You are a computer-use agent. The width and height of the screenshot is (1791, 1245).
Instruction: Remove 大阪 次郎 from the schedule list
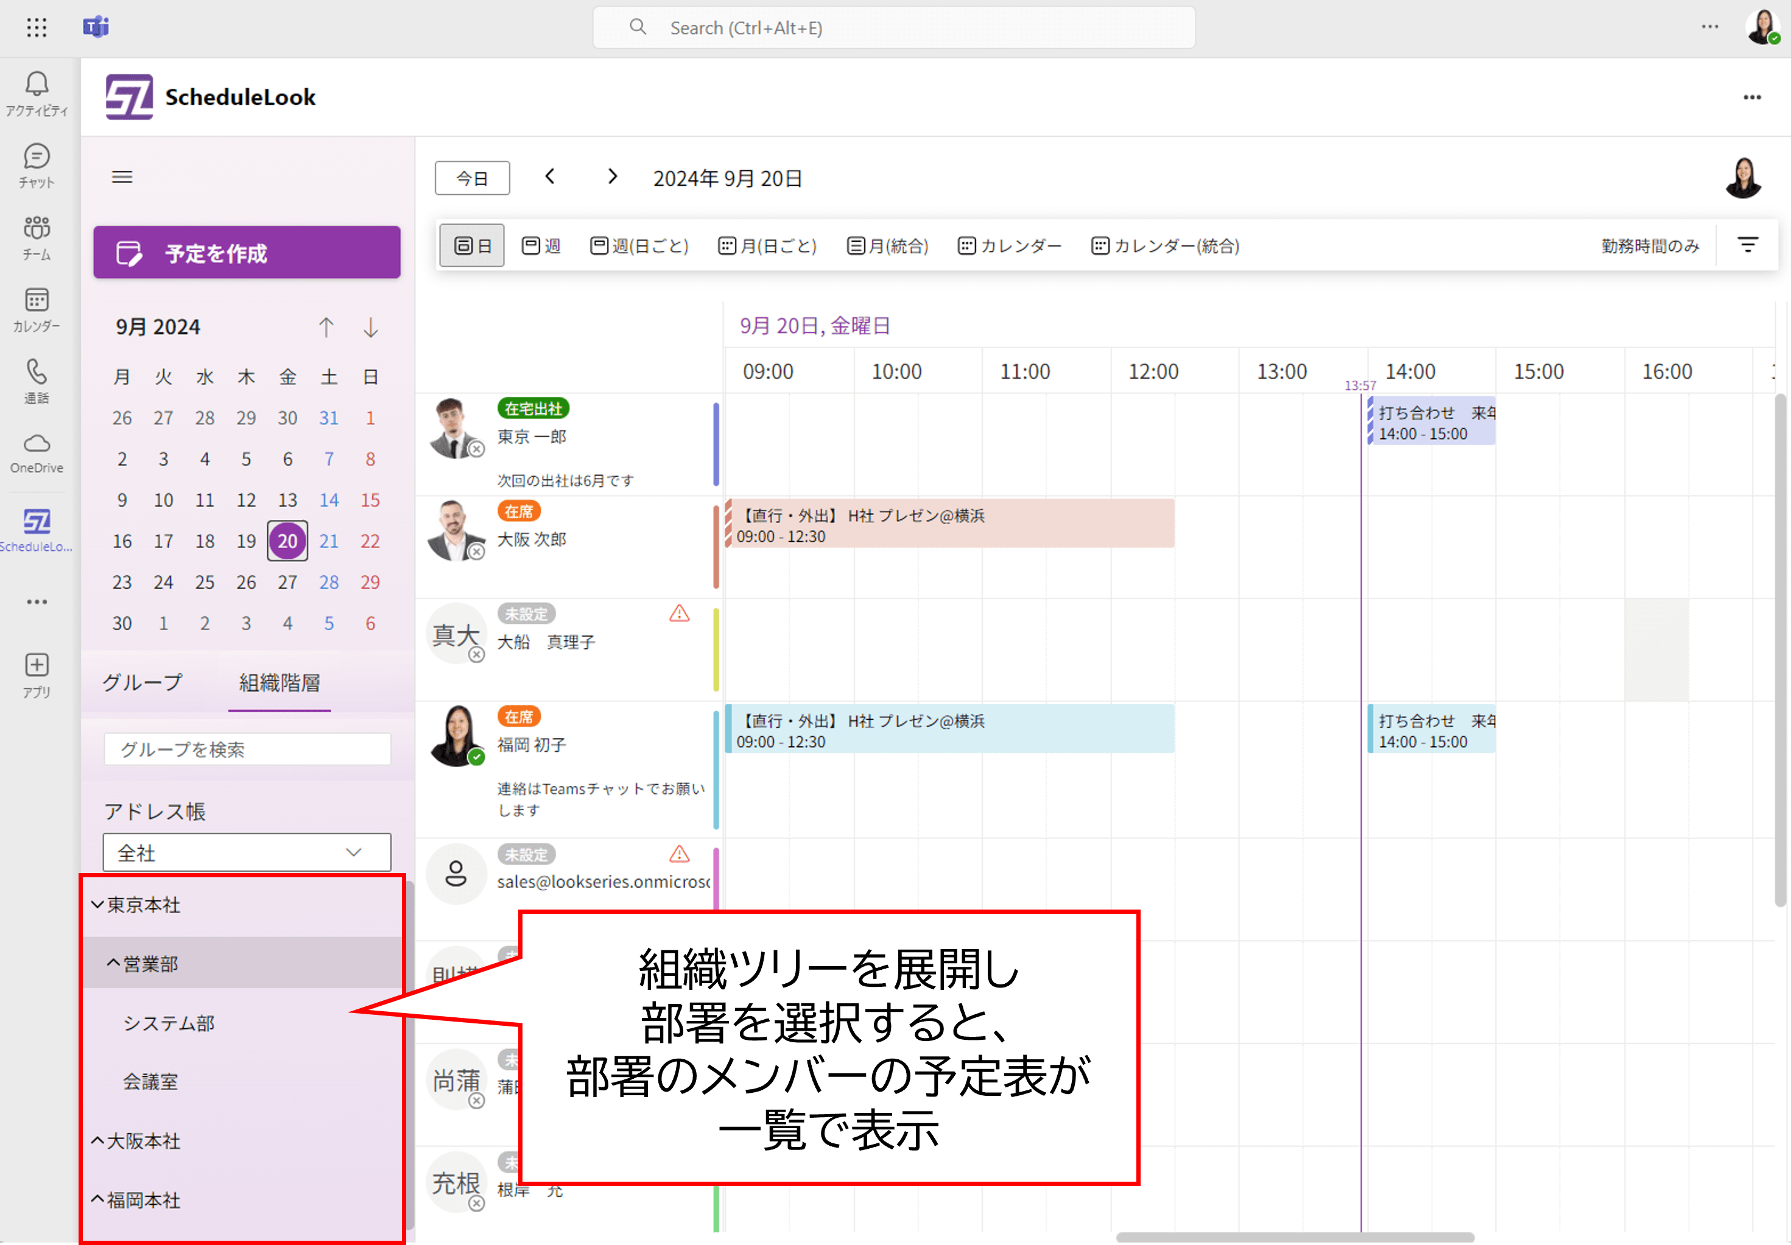click(x=477, y=552)
